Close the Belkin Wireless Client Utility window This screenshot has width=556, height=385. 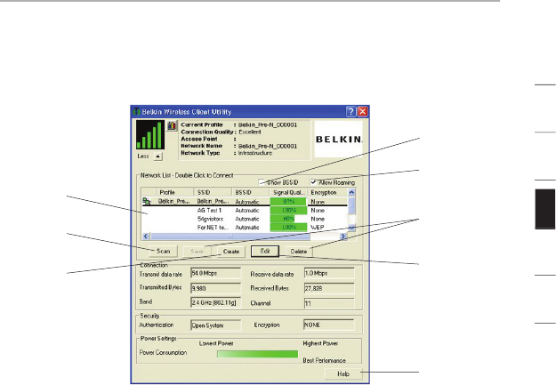362,112
